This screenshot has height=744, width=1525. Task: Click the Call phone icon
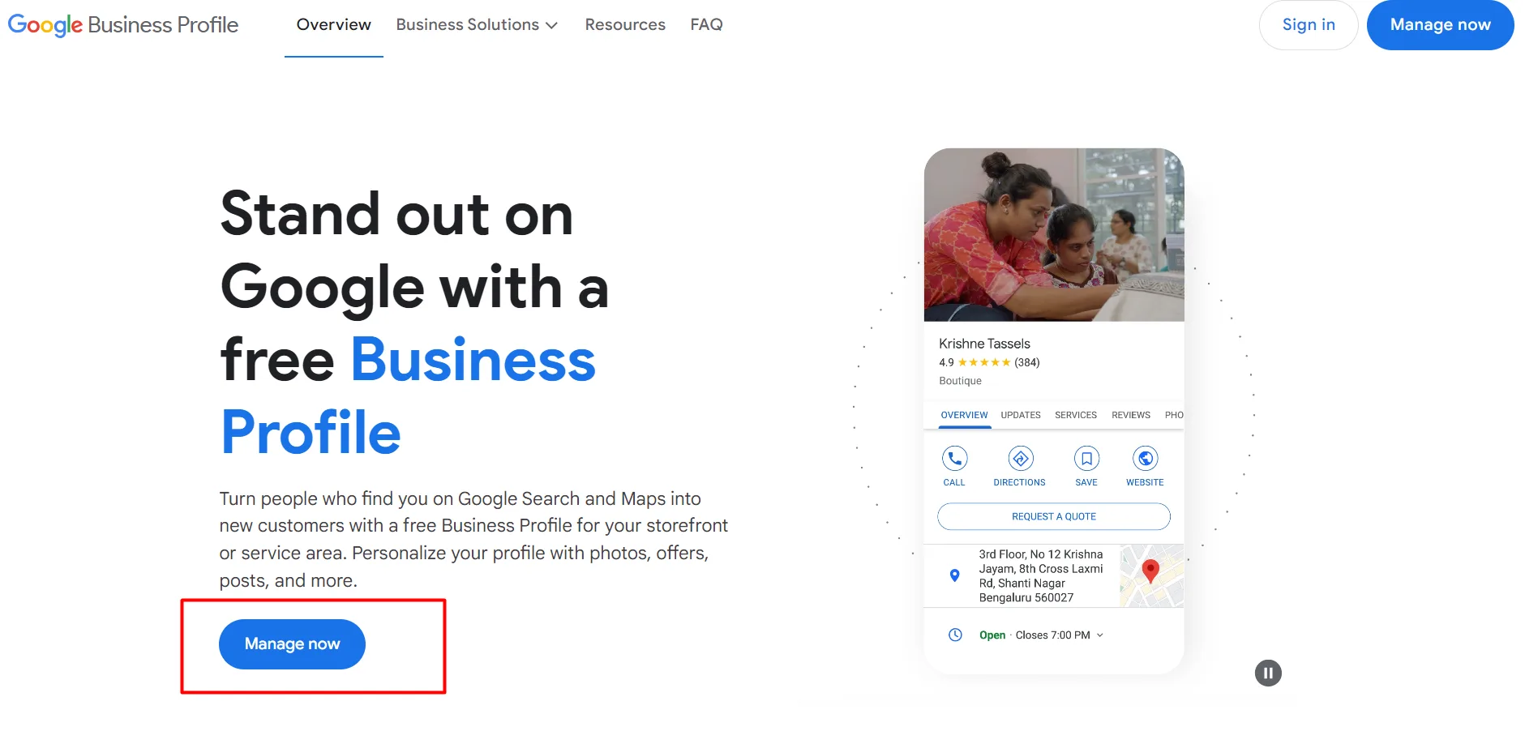click(954, 459)
